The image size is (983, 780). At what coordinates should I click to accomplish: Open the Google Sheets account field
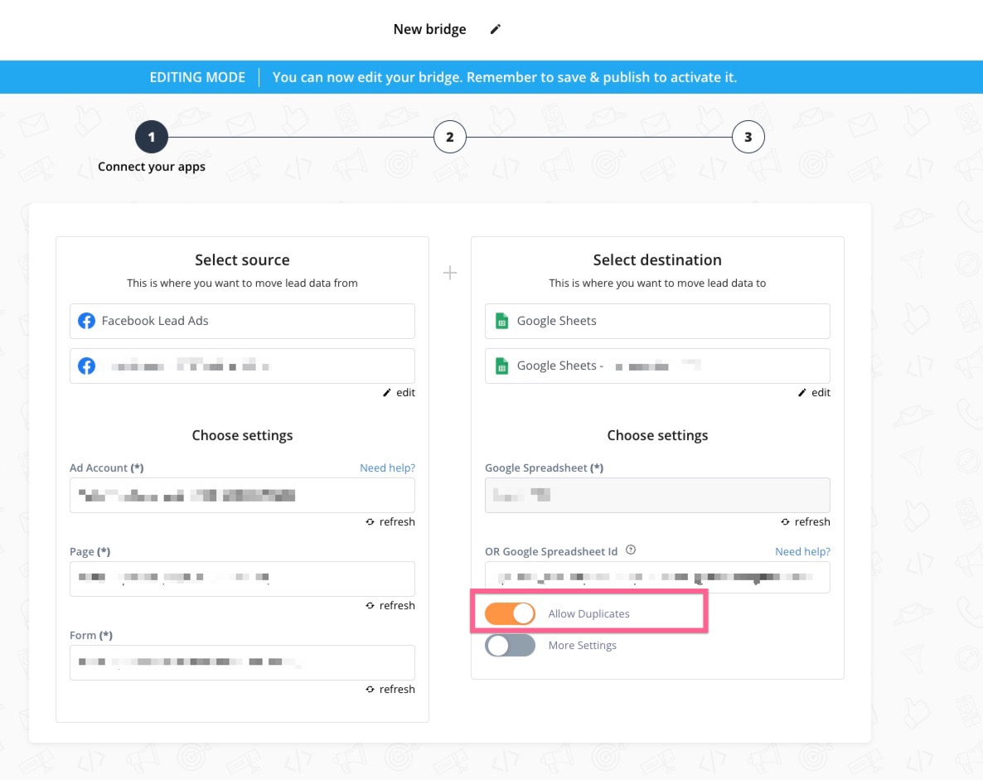point(657,366)
